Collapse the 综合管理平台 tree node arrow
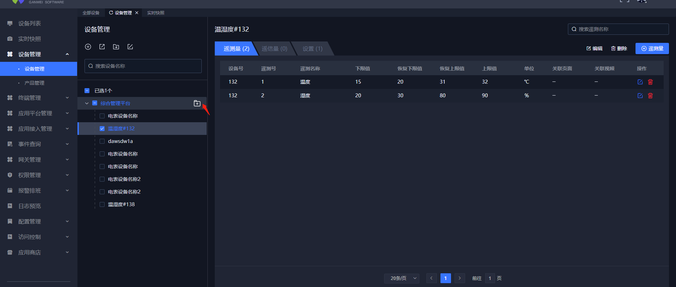 pyautogui.click(x=87, y=103)
